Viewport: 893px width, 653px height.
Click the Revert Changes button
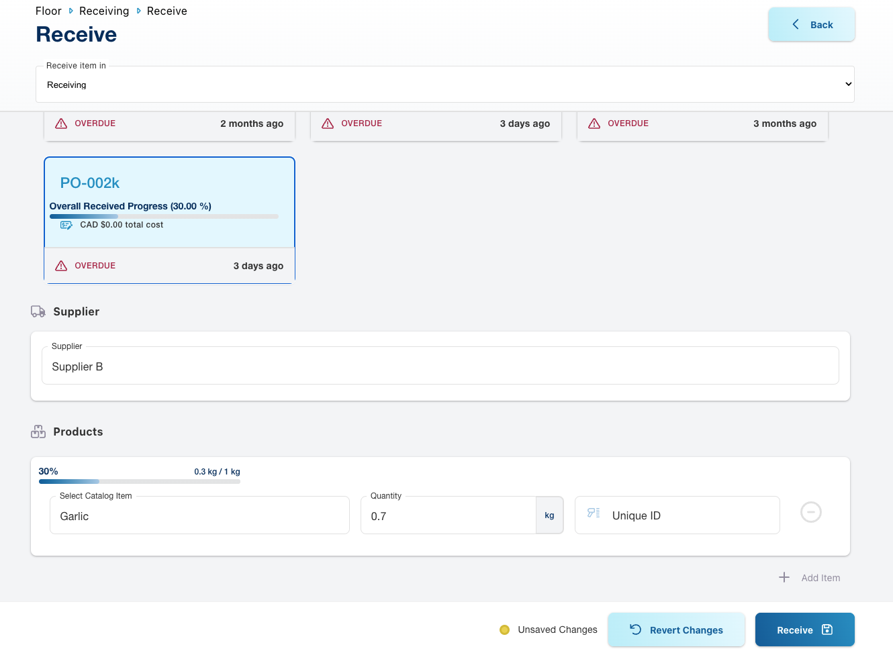click(676, 630)
